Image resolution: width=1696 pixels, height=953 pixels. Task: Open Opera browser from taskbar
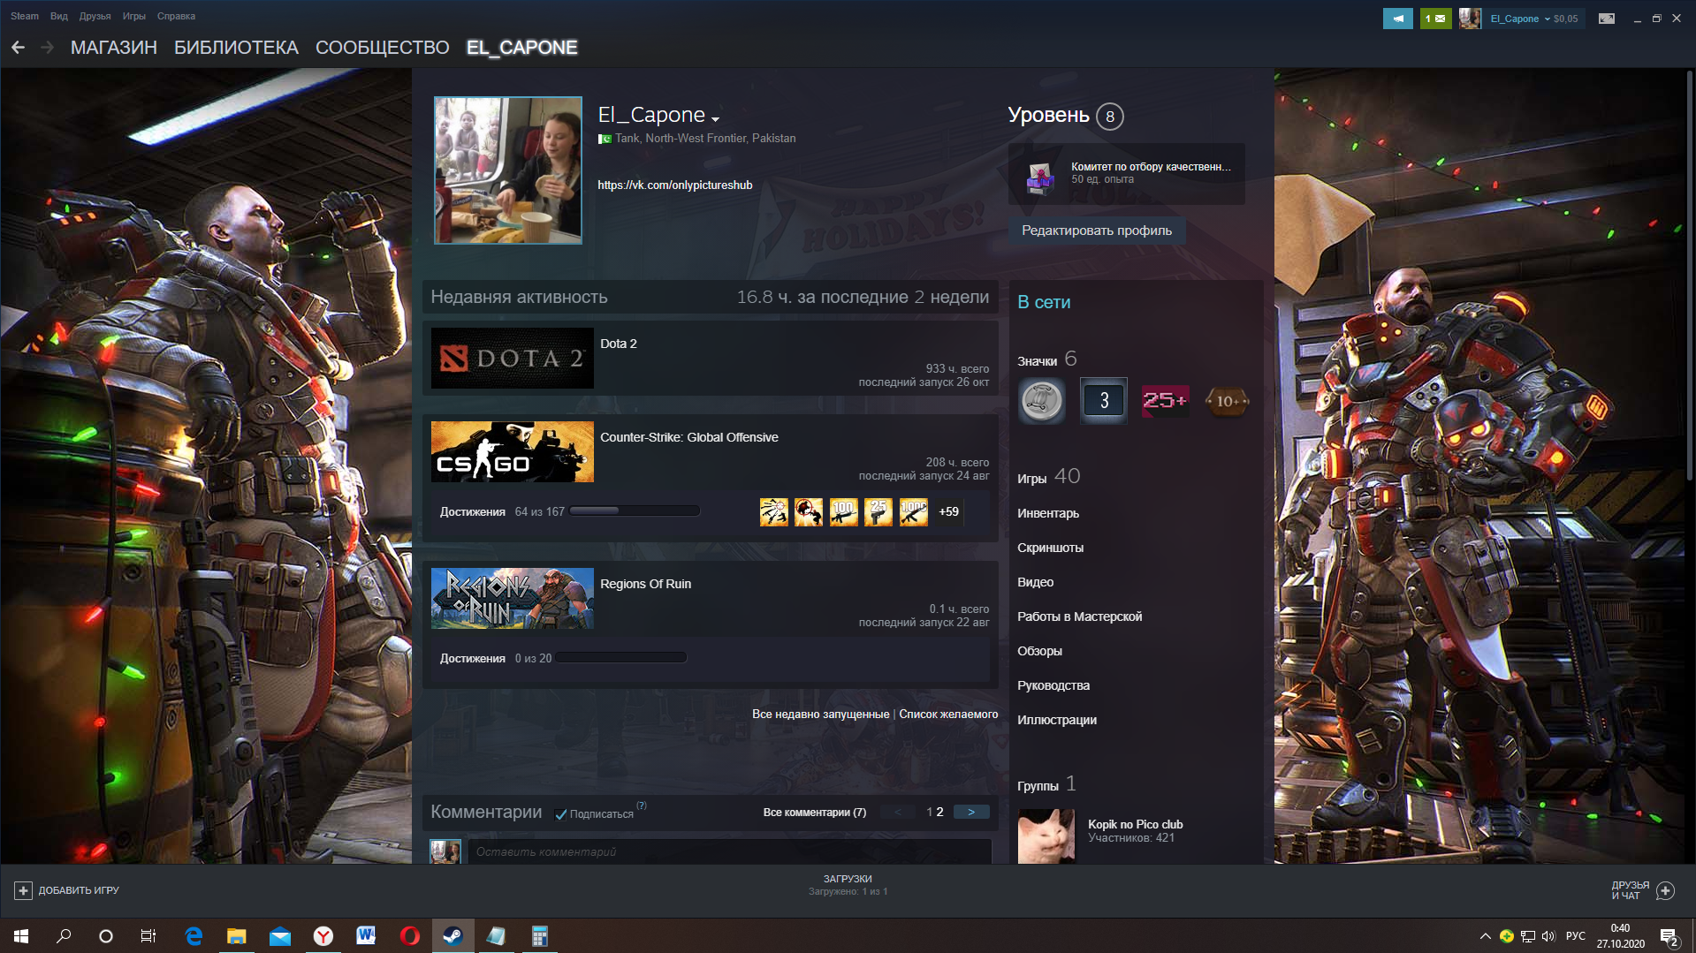409,936
